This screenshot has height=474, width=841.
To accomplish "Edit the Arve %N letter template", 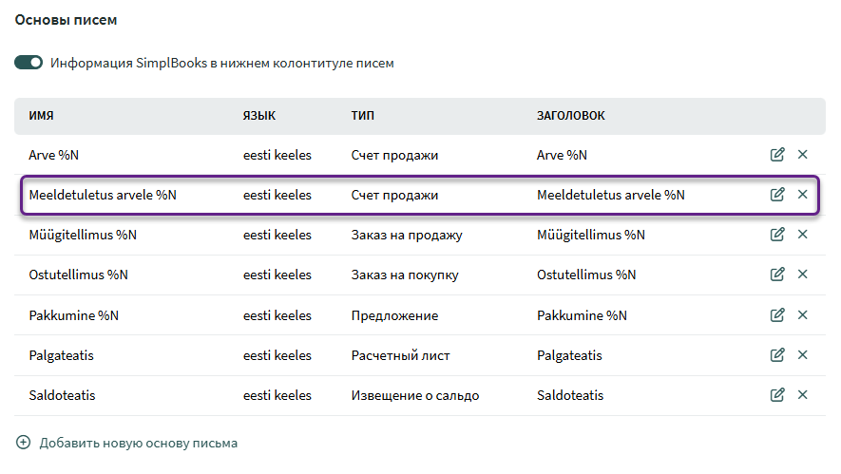I will [777, 155].
